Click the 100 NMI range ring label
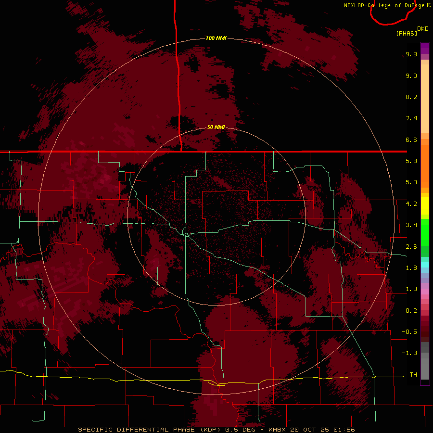This screenshot has width=433, height=433. coord(216,38)
